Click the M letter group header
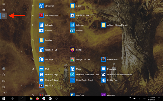The image size is (163, 101). click(x=33, y=69)
